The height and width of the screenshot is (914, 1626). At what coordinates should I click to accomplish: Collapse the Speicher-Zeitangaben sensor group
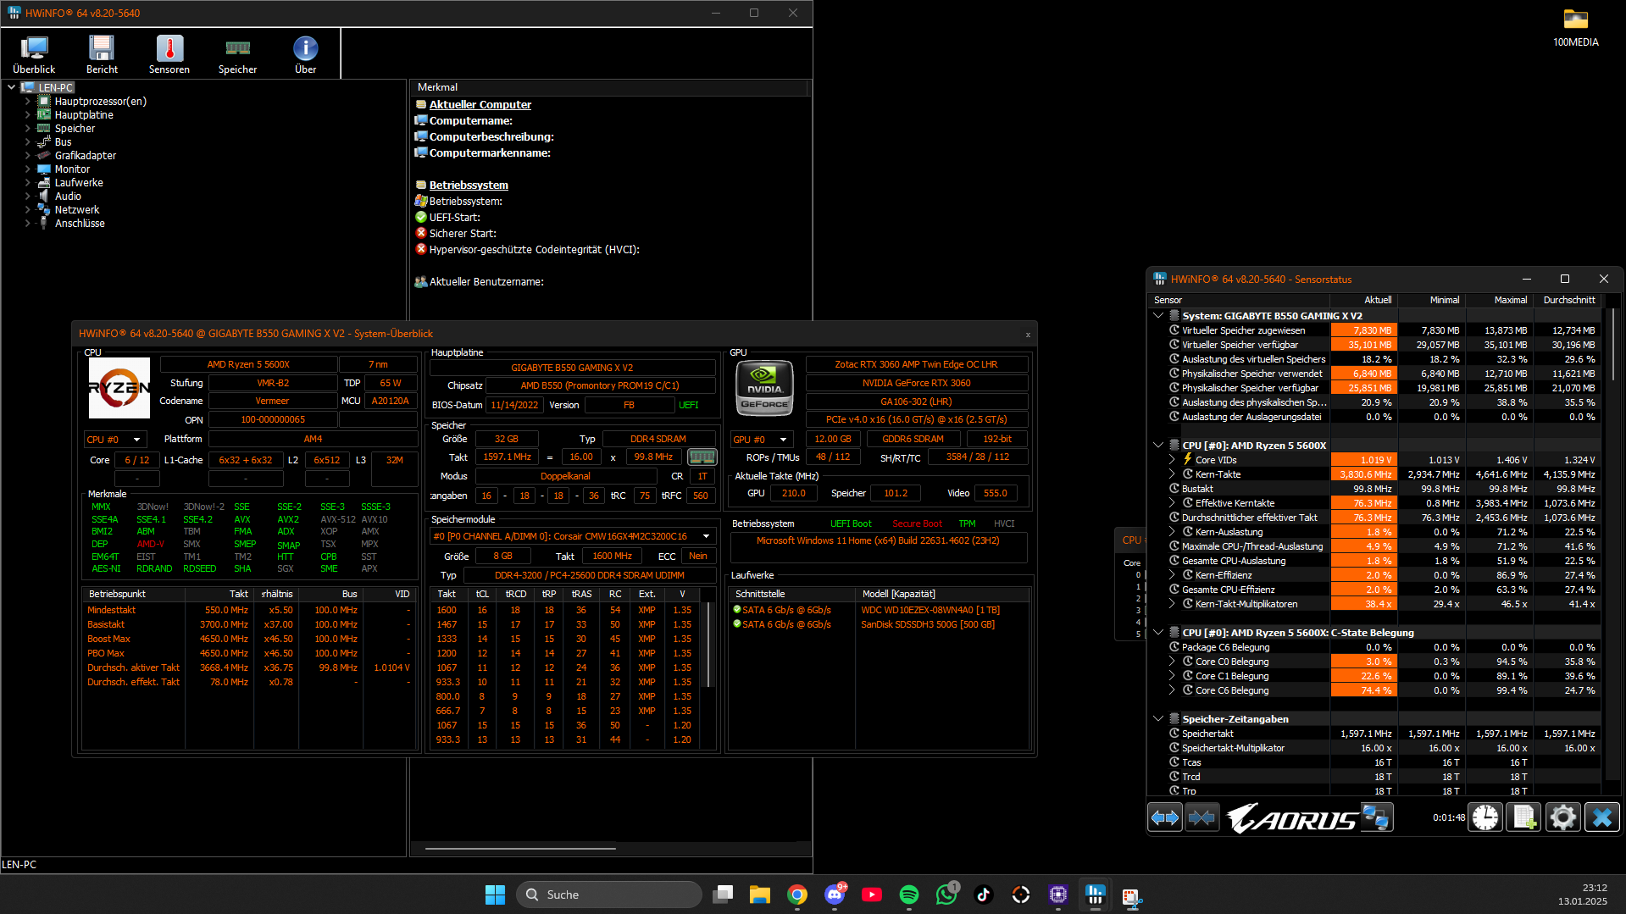point(1158,719)
